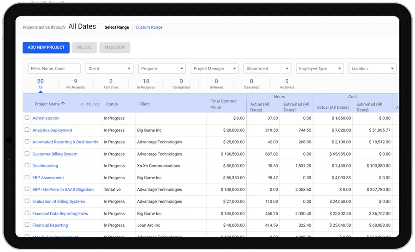This screenshot has height=252, width=415.
Task: Open the Department filter dropdown
Action: pyautogui.click(x=267, y=69)
